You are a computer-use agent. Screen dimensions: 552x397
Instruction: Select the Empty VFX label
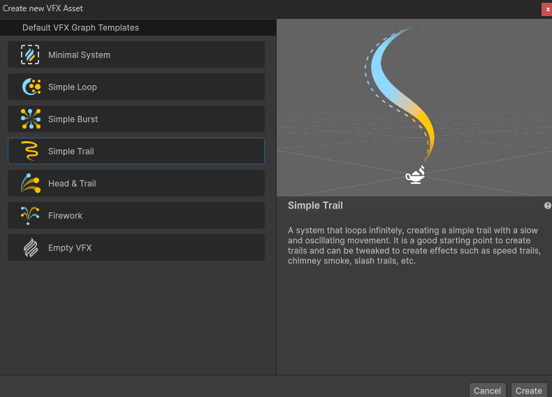pyautogui.click(x=70, y=247)
